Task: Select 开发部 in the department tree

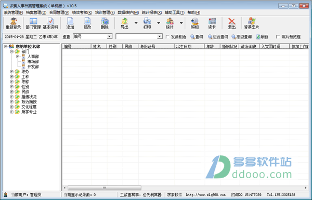Action: (x=33, y=66)
